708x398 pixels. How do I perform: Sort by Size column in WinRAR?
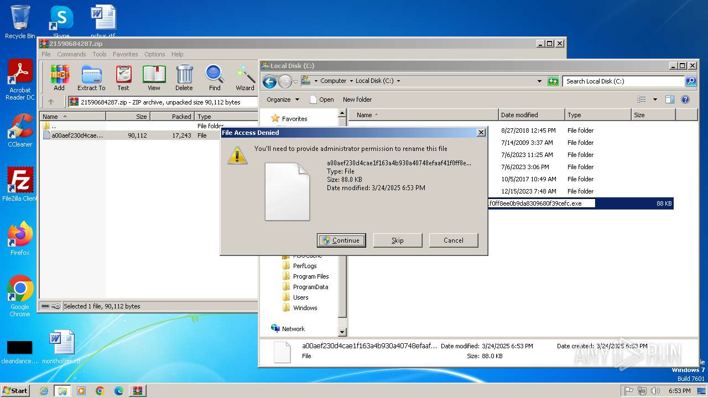coord(128,117)
